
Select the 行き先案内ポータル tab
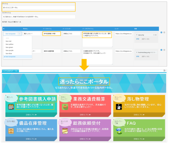coord(10,71)
